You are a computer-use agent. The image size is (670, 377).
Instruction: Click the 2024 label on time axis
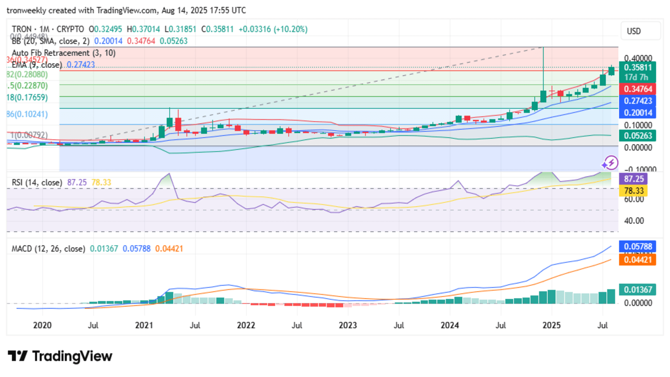coord(450,325)
